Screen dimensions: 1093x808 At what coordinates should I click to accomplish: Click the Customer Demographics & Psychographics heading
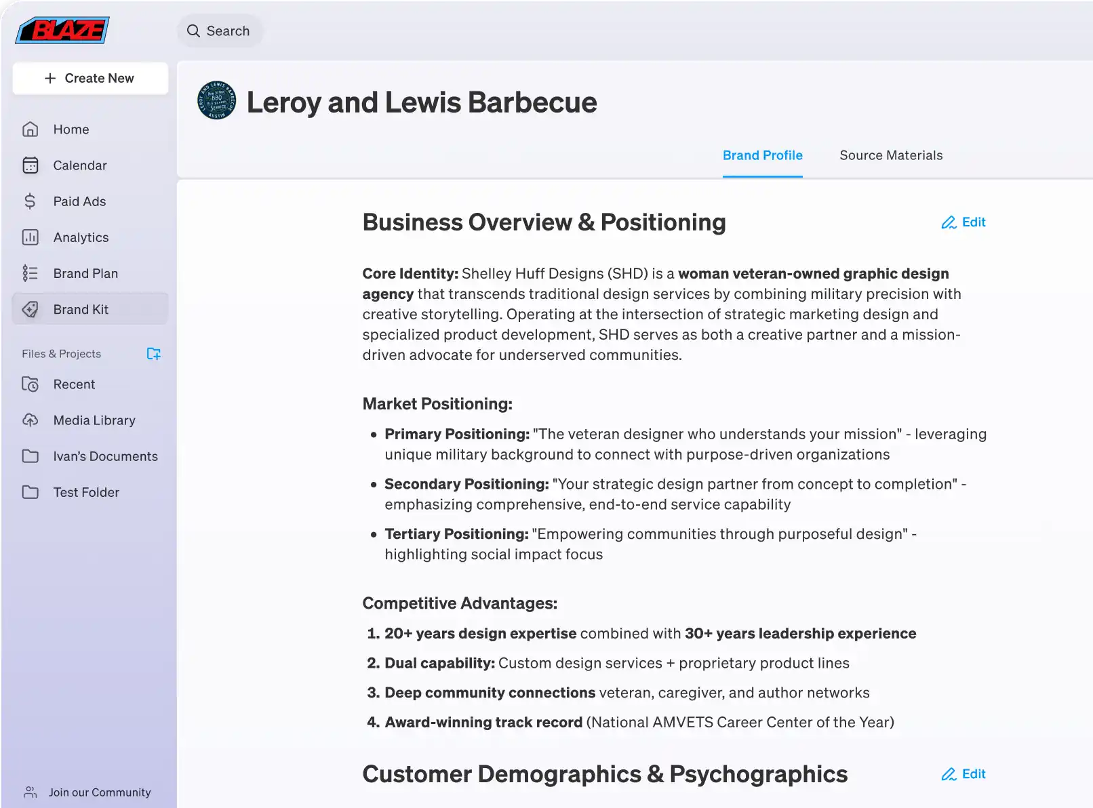coord(605,774)
